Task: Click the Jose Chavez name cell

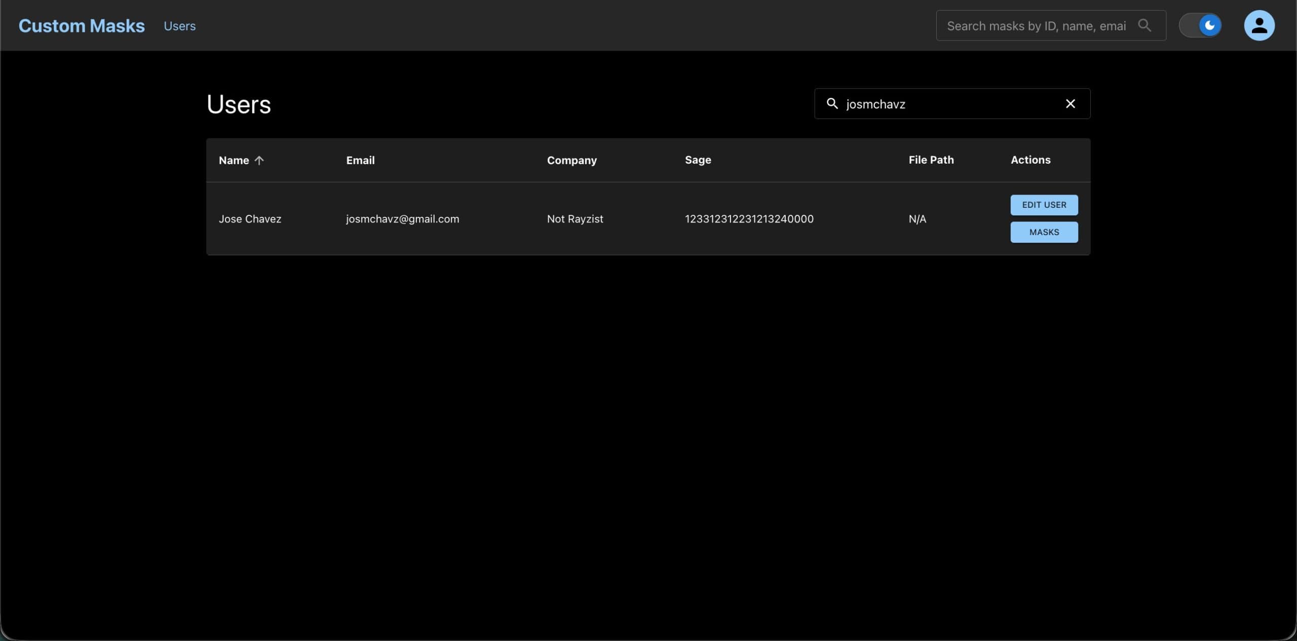Action: [x=250, y=219]
